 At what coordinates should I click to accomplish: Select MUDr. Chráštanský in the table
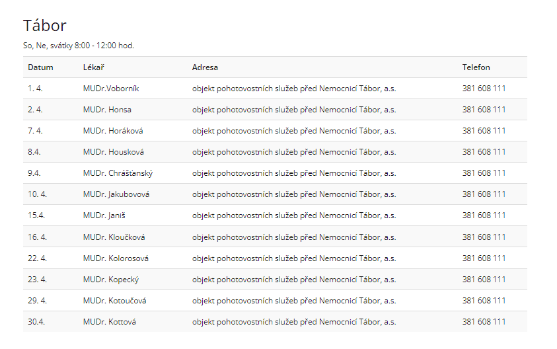click(x=118, y=173)
